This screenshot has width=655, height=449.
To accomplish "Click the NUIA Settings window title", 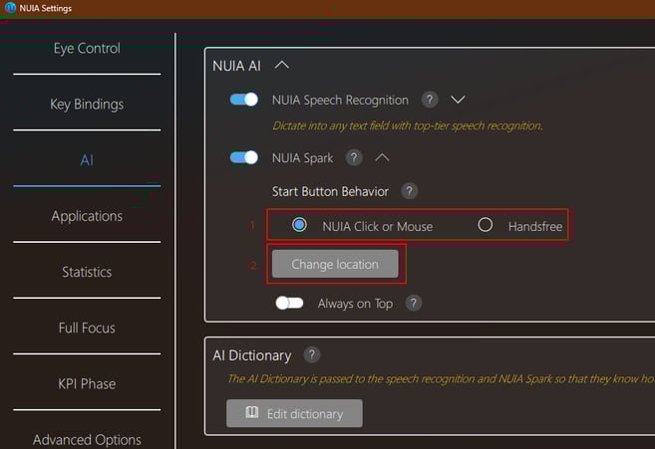I will (45, 8).
